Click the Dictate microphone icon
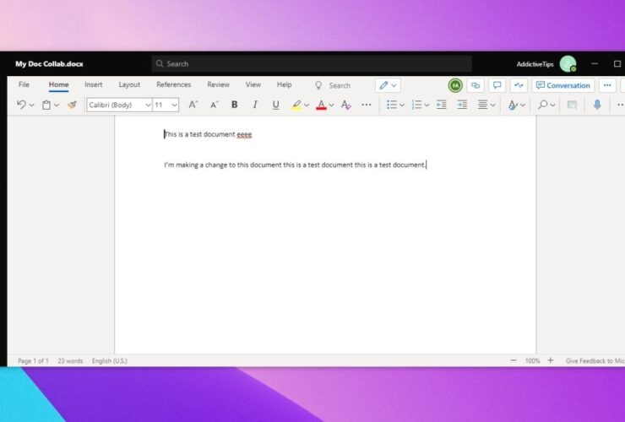The width and height of the screenshot is (625, 422). [596, 105]
